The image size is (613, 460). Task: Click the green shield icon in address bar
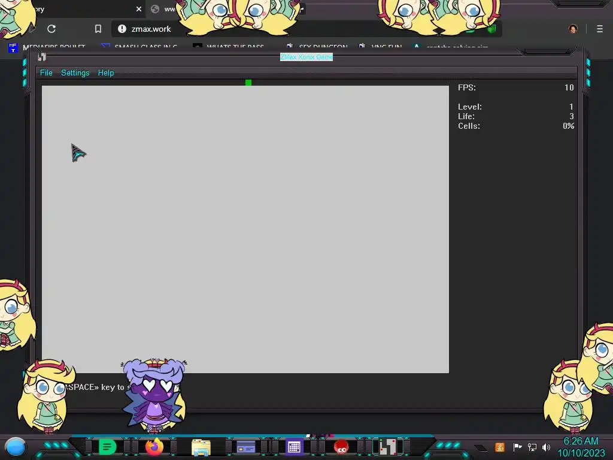tap(491, 29)
